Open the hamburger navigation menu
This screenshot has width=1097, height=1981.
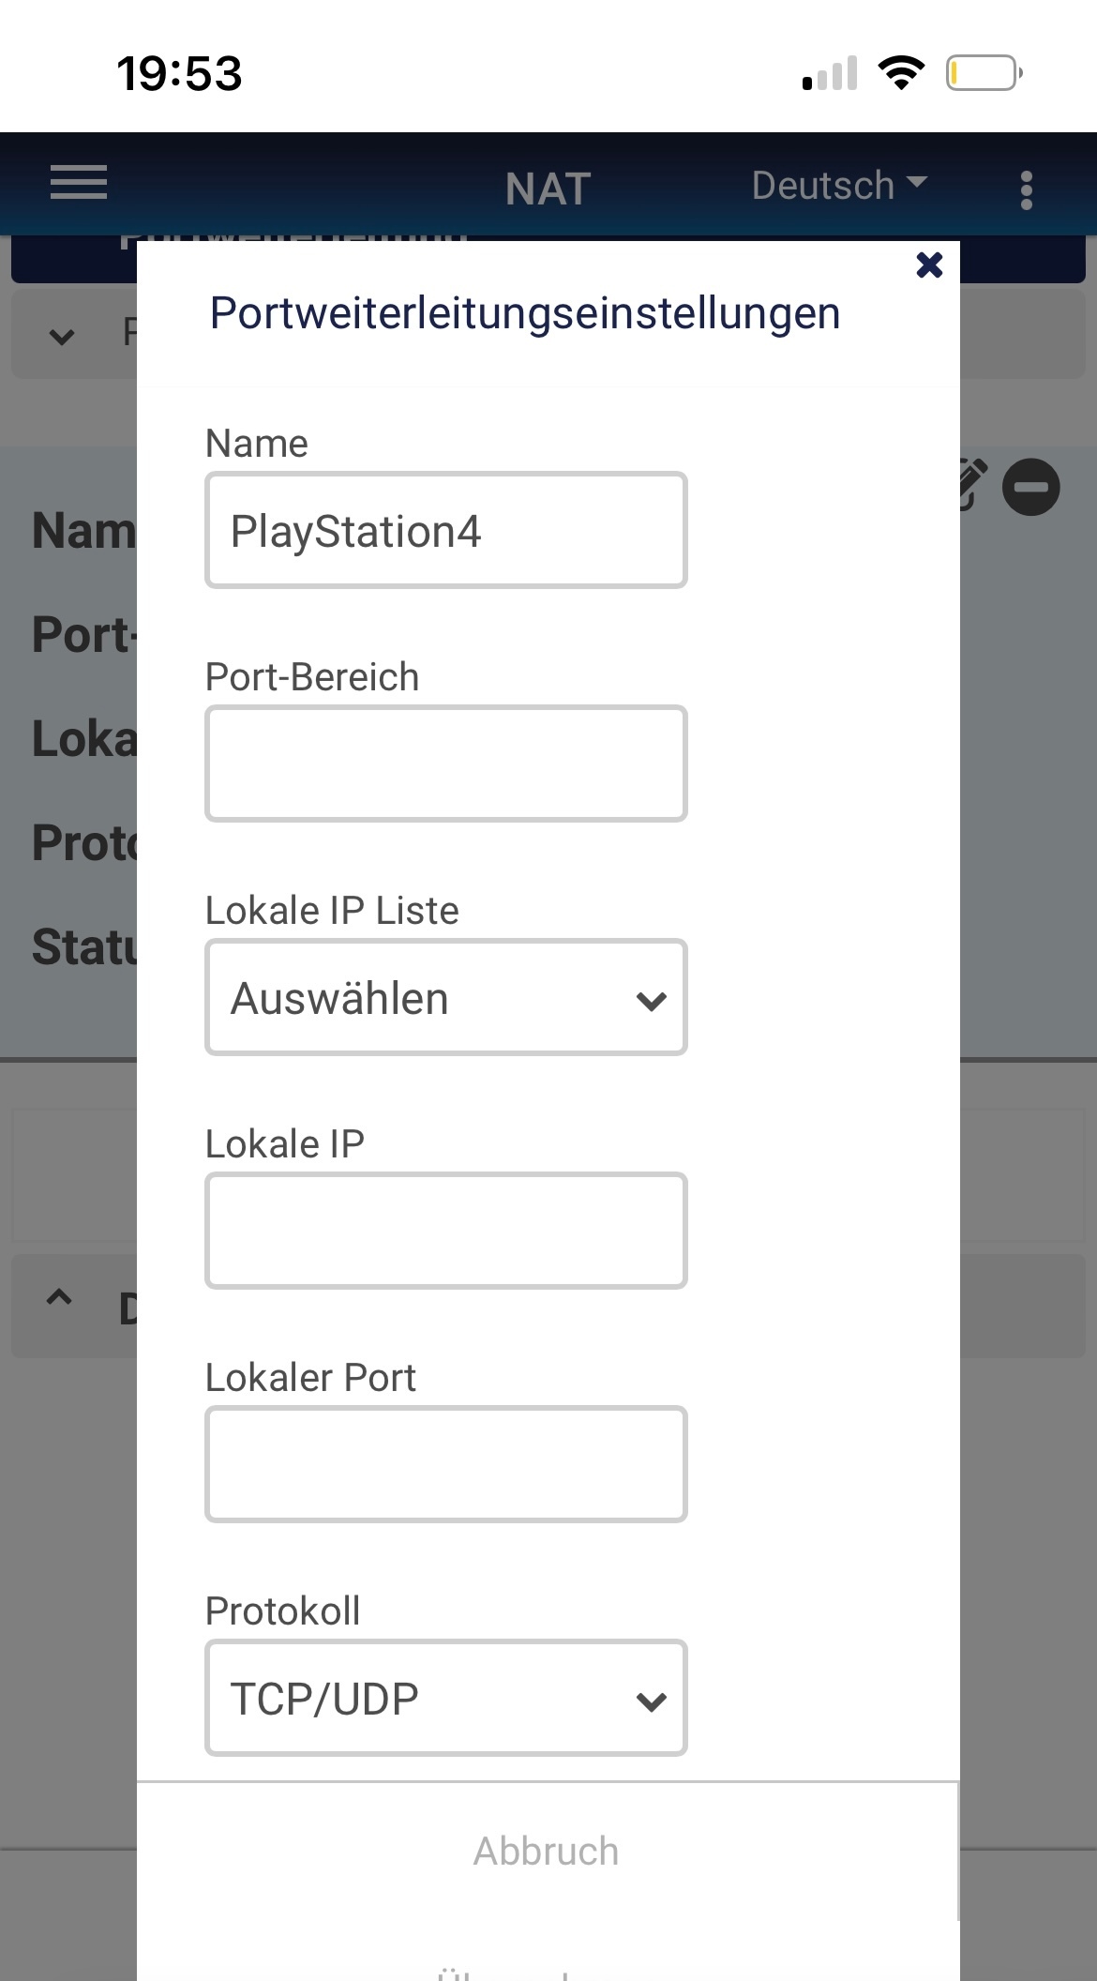click(x=79, y=182)
